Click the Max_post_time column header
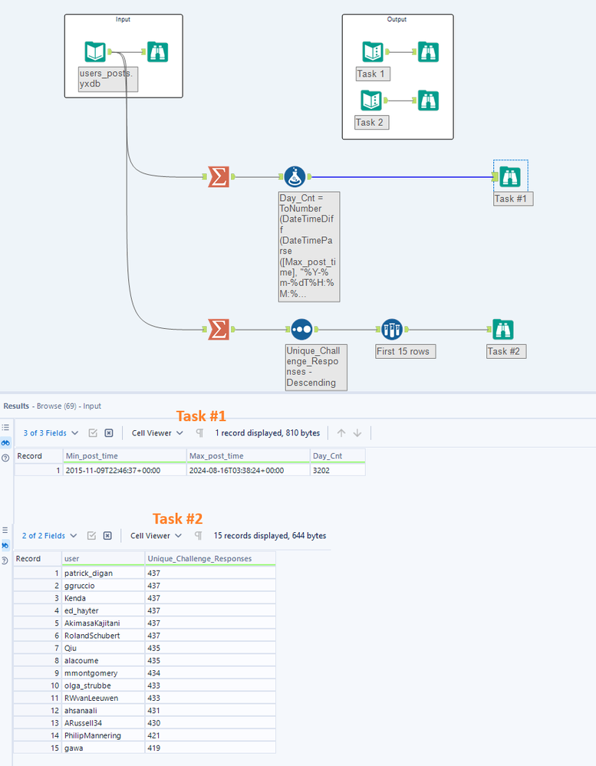Viewport: 596px width, 766px height. (249, 455)
